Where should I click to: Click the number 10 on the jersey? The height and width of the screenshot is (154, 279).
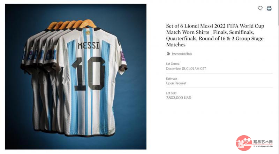[88, 74]
